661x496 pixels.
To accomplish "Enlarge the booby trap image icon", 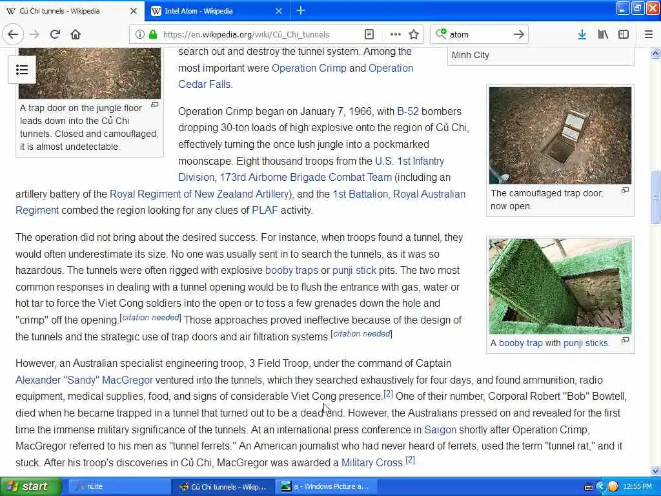I will (x=625, y=340).
